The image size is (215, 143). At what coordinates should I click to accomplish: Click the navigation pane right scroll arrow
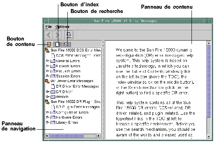(x=99, y=136)
